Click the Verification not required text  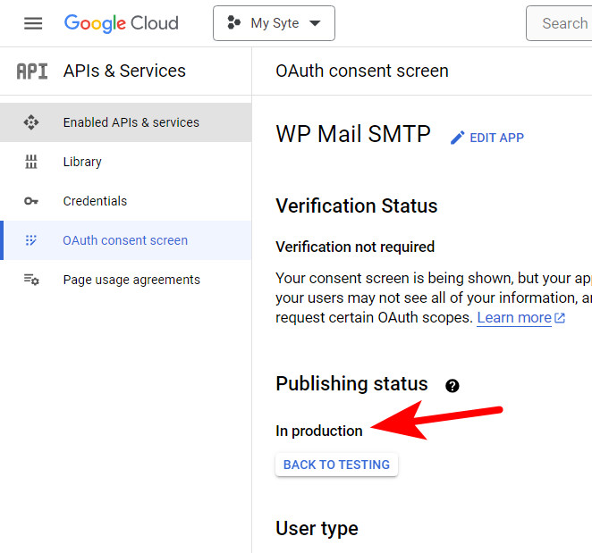click(355, 247)
